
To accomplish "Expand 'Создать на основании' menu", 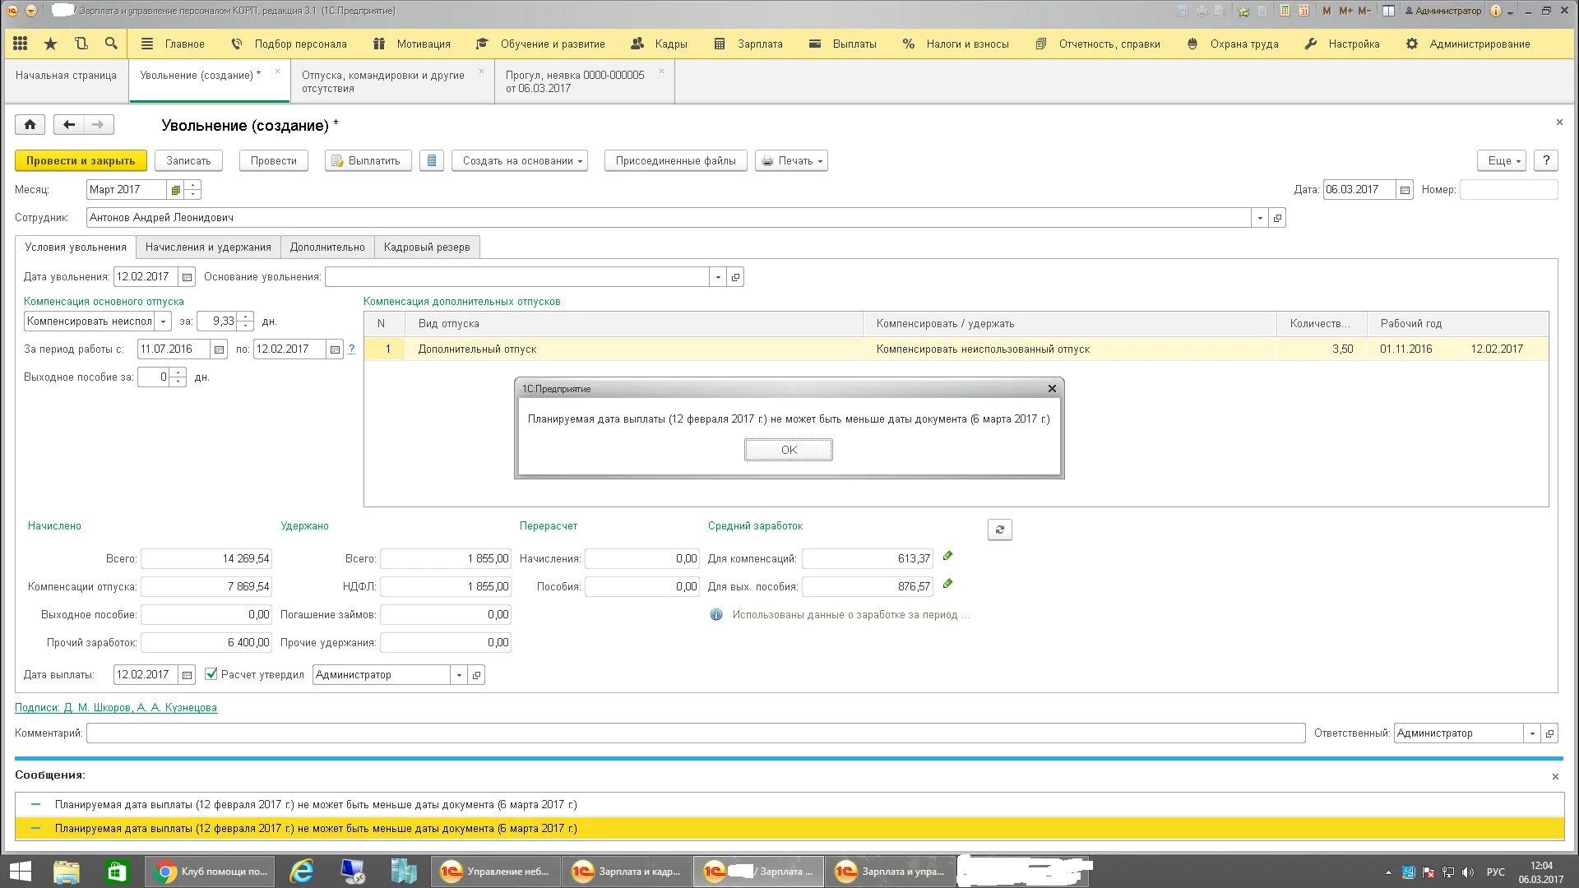I will pyautogui.click(x=520, y=160).
